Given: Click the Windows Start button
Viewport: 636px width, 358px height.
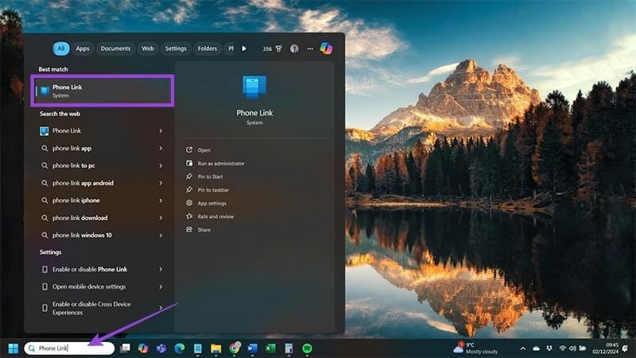Looking at the screenshot, I should point(13,348).
